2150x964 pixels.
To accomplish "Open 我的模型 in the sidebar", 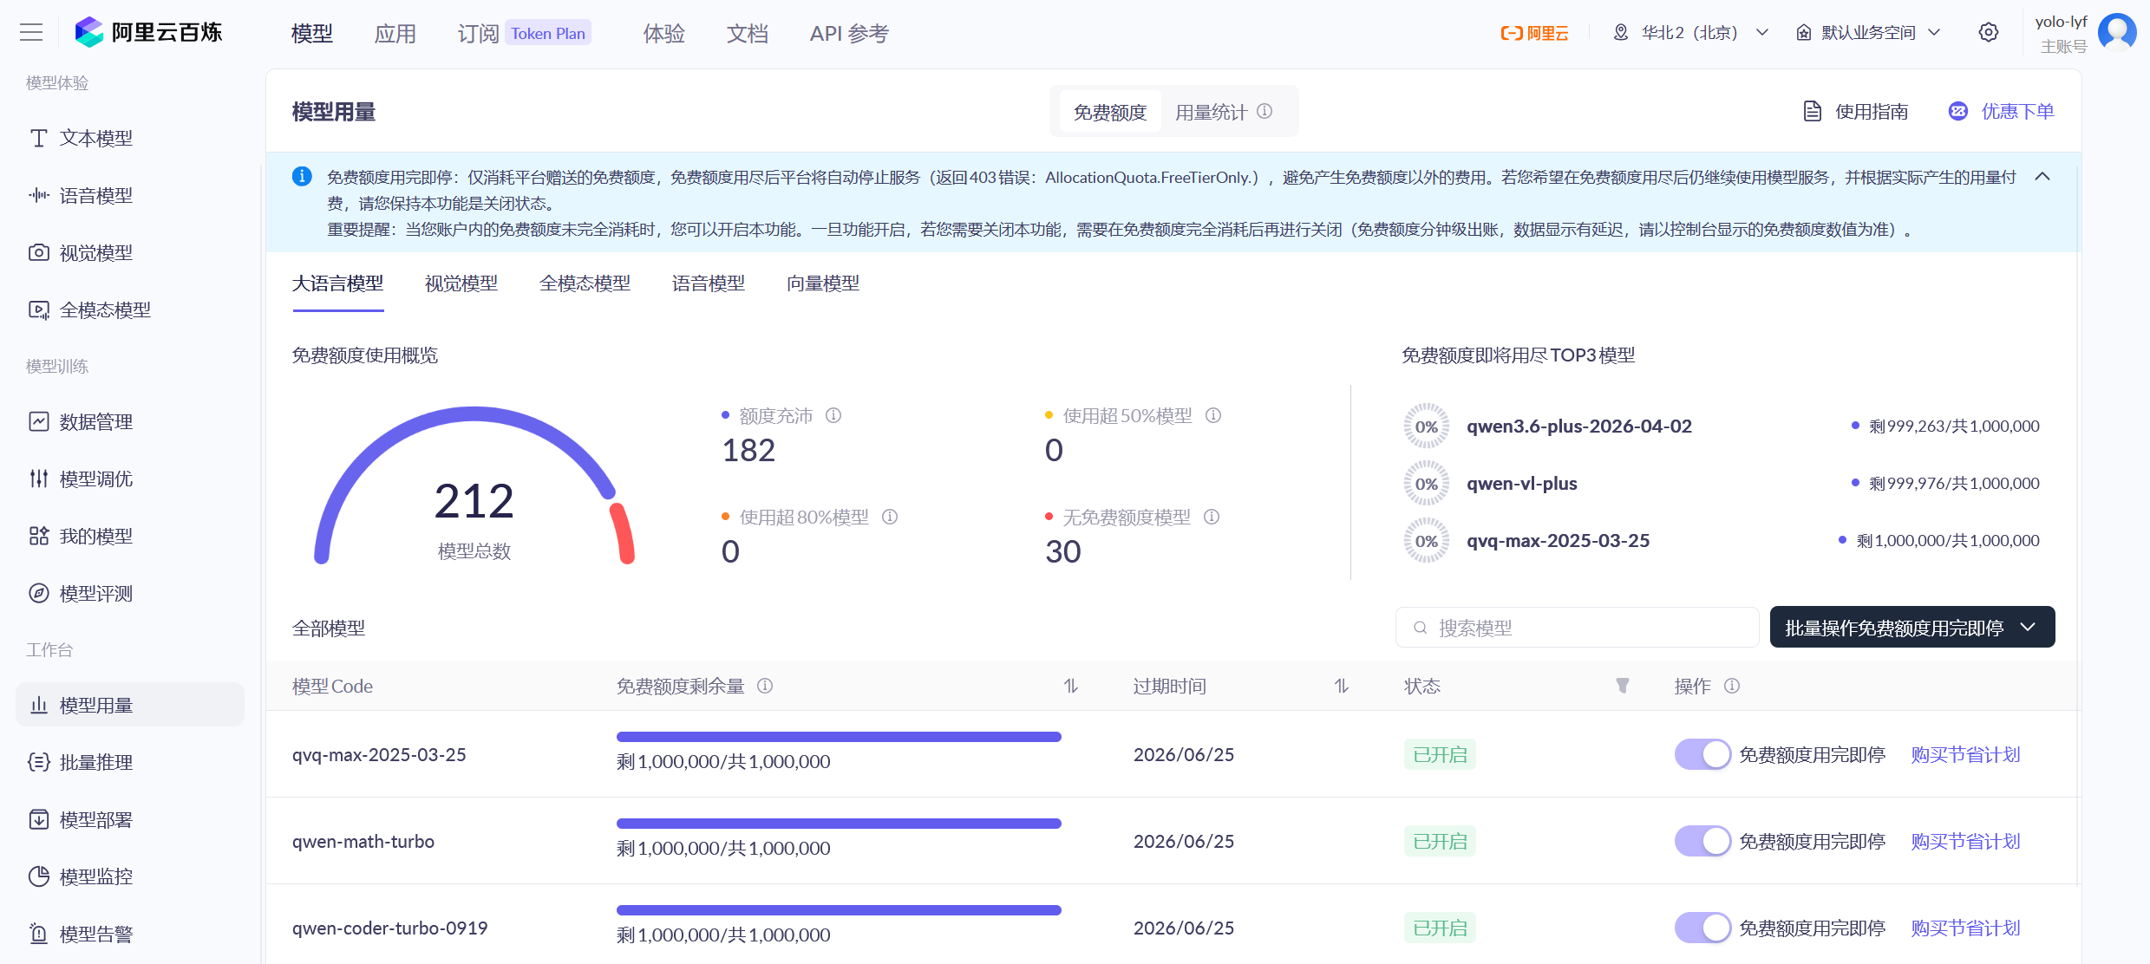I will pyautogui.click(x=130, y=536).
